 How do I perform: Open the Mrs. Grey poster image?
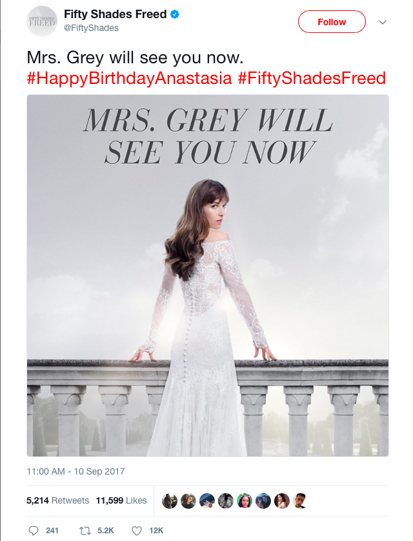click(208, 276)
